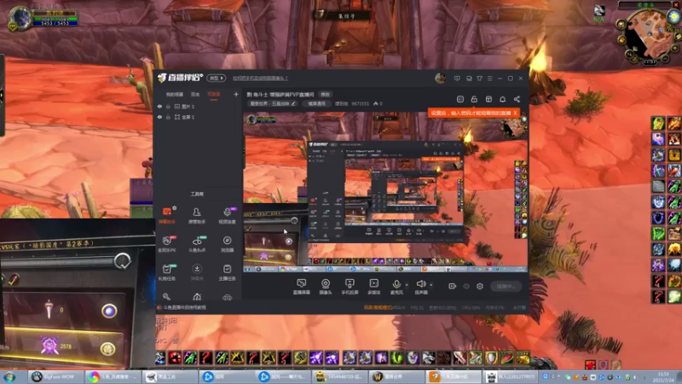Click the user avatar in companion title bar
Viewport: 682px width, 384px height.
pos(440,78)
